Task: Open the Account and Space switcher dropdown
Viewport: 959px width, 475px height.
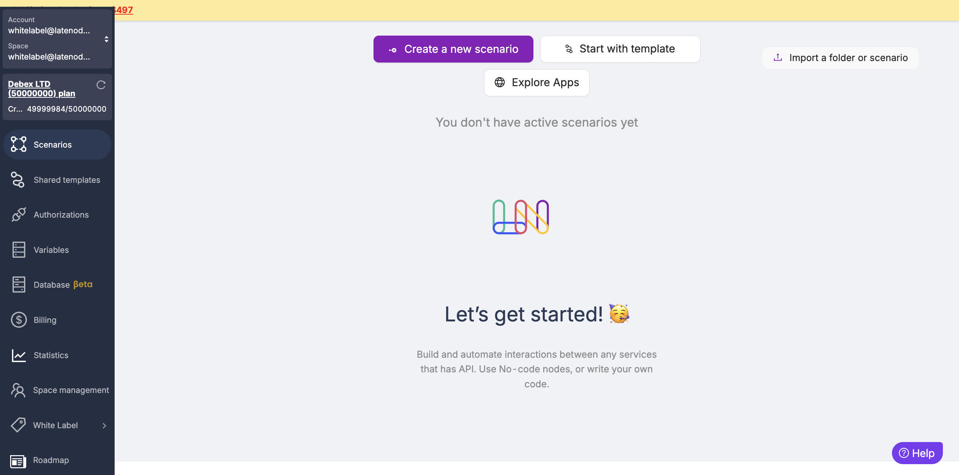Action: 106,39
